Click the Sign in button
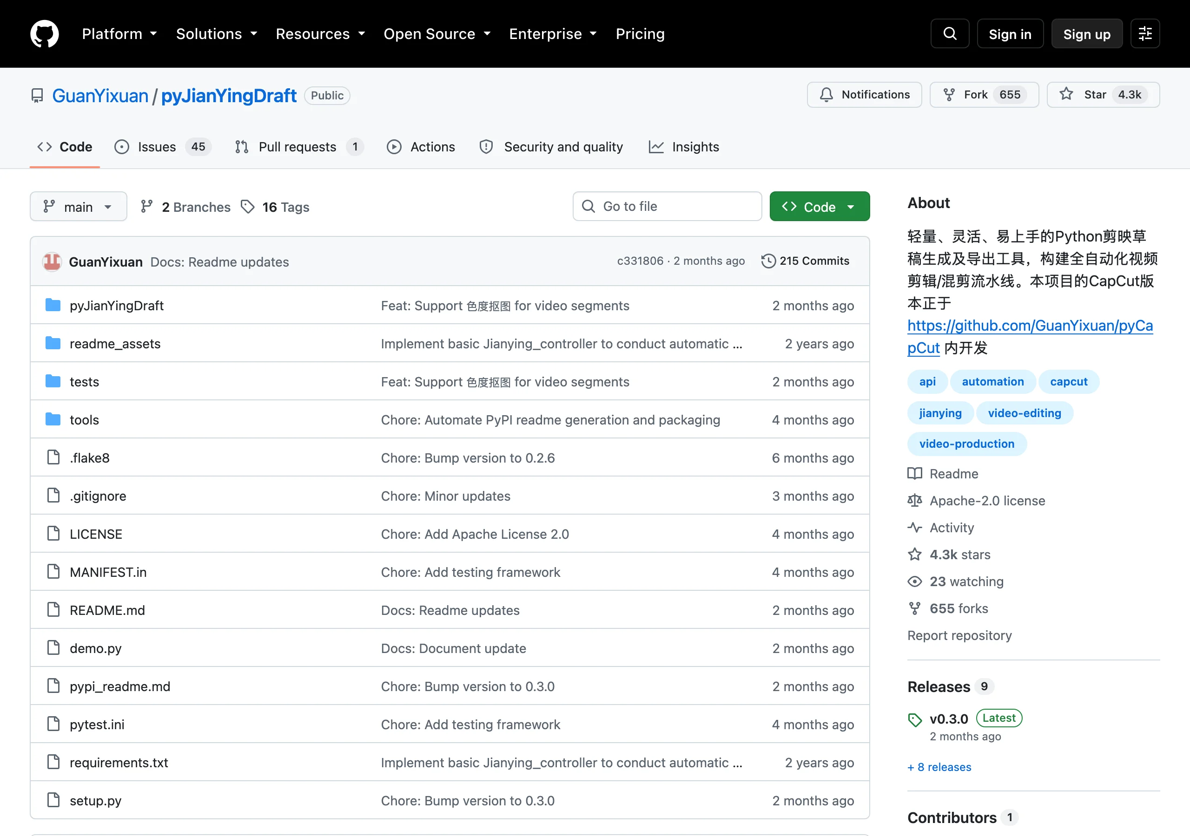This screenshot has width=1190, height=836. [1010, 33]
